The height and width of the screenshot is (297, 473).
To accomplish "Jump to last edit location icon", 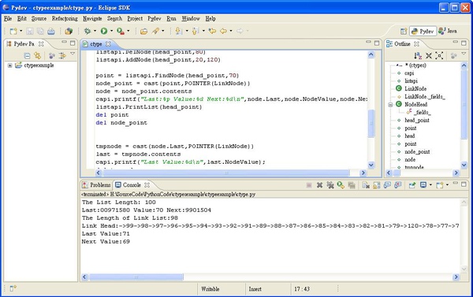I will click(212, 31).
